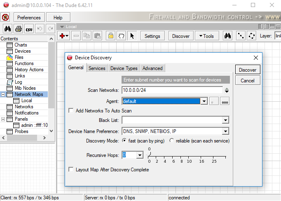Select the arrow pointer tool
This screenshot has height=201, width=281.
(x=132, y=36)
